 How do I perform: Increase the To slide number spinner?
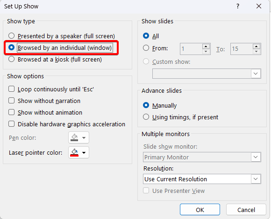point(257,47)
